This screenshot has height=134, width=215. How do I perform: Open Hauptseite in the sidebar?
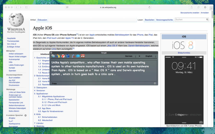[x=11, y=38]
